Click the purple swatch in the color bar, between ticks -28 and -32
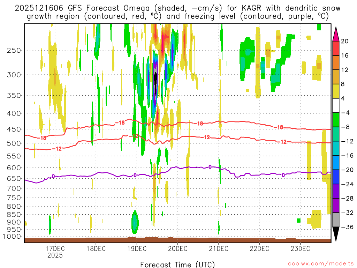This screenshot has width=357, height=268. [336, 205]
